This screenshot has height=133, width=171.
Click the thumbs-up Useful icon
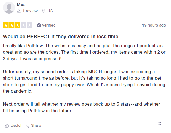point(7,126)
